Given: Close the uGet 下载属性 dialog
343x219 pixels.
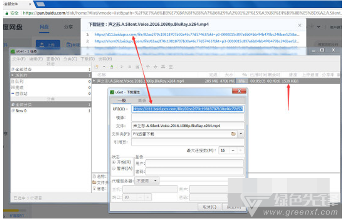Looking at the screenshot, I should 239,91.
